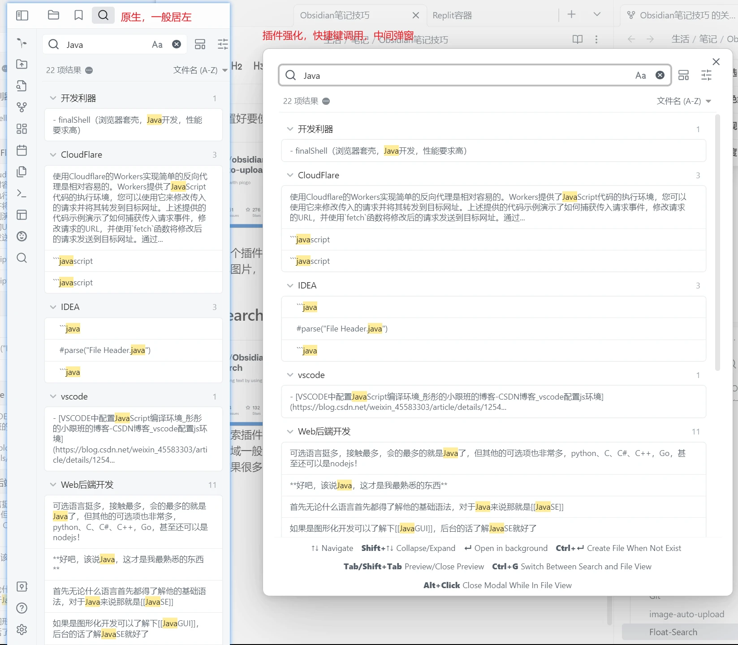Click the results info dot in sidebar
738x645 pixels.
89,70
